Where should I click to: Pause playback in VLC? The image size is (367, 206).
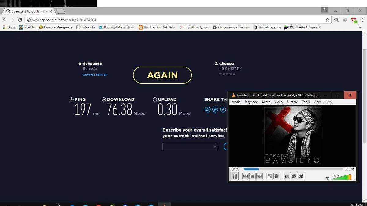pyautogui.click(x=235, y=176)
